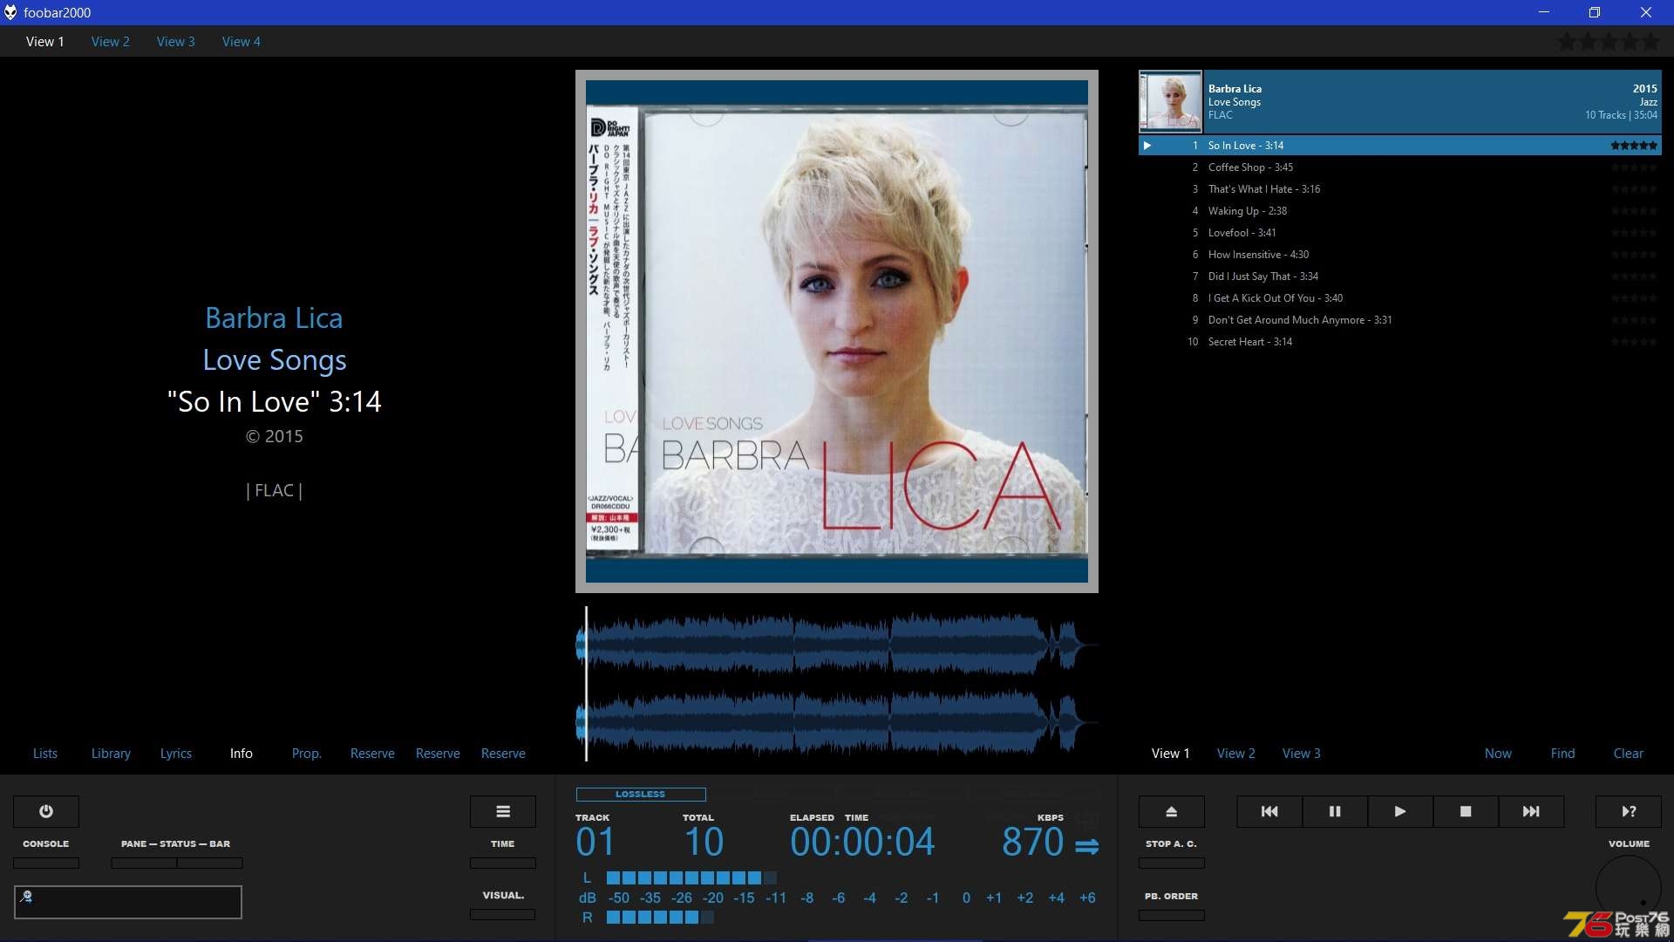Viewport: 1674px width, 942px height.
Task: Click the eject icon above STOP A. C.
Action: point(1172,811)
